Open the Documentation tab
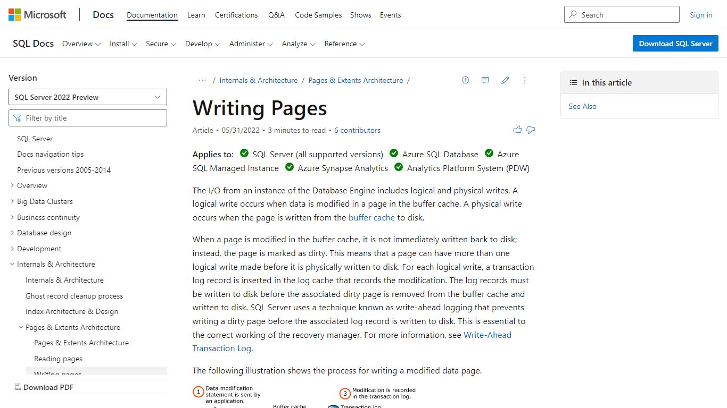727x408 pixels. [x=152, y=15]
